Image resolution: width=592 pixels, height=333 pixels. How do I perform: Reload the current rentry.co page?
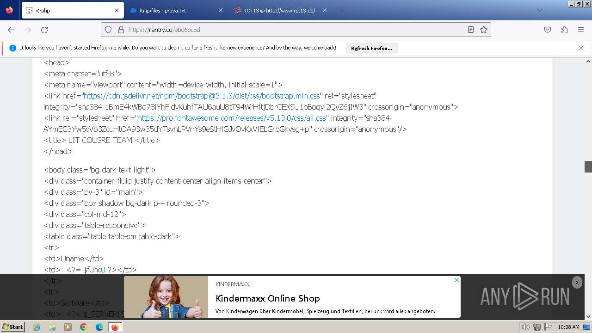44,30
